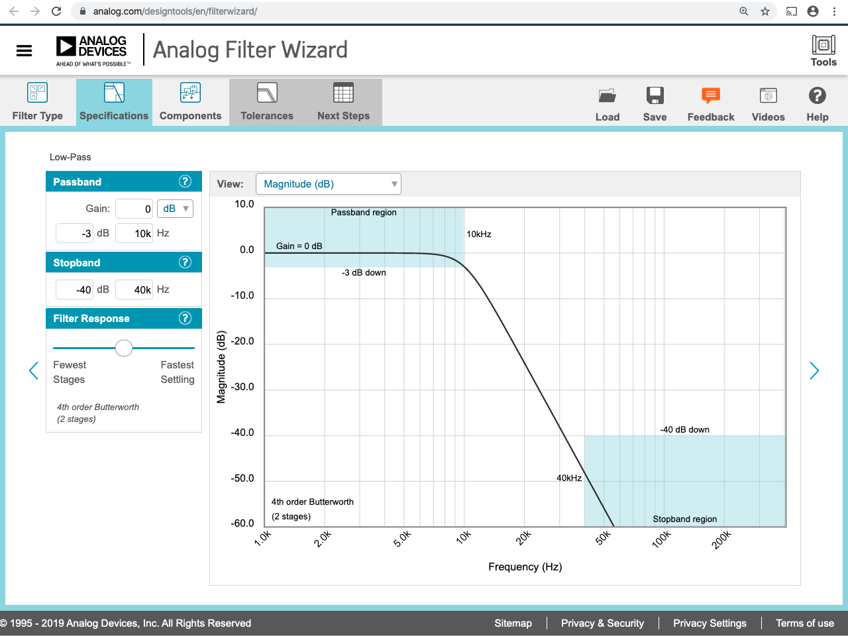Open the Chrome three-dot menu
The height and width of the screenshot is (636, 848).
click(x=834, y=11)
